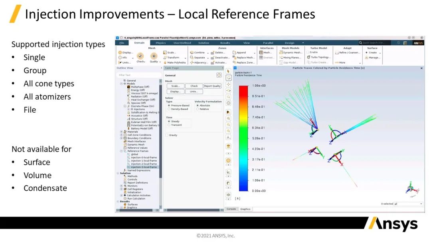This screenshot has width=431, height=242.
Task: Select the Transient time option
Action: (x=169, y=125)
